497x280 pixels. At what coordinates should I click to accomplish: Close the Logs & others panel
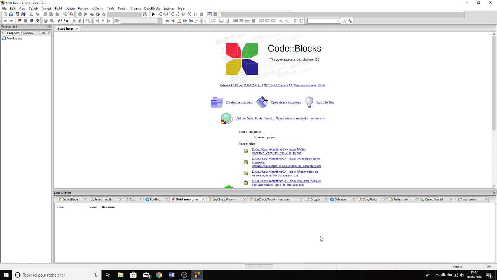tap(494, 192)
